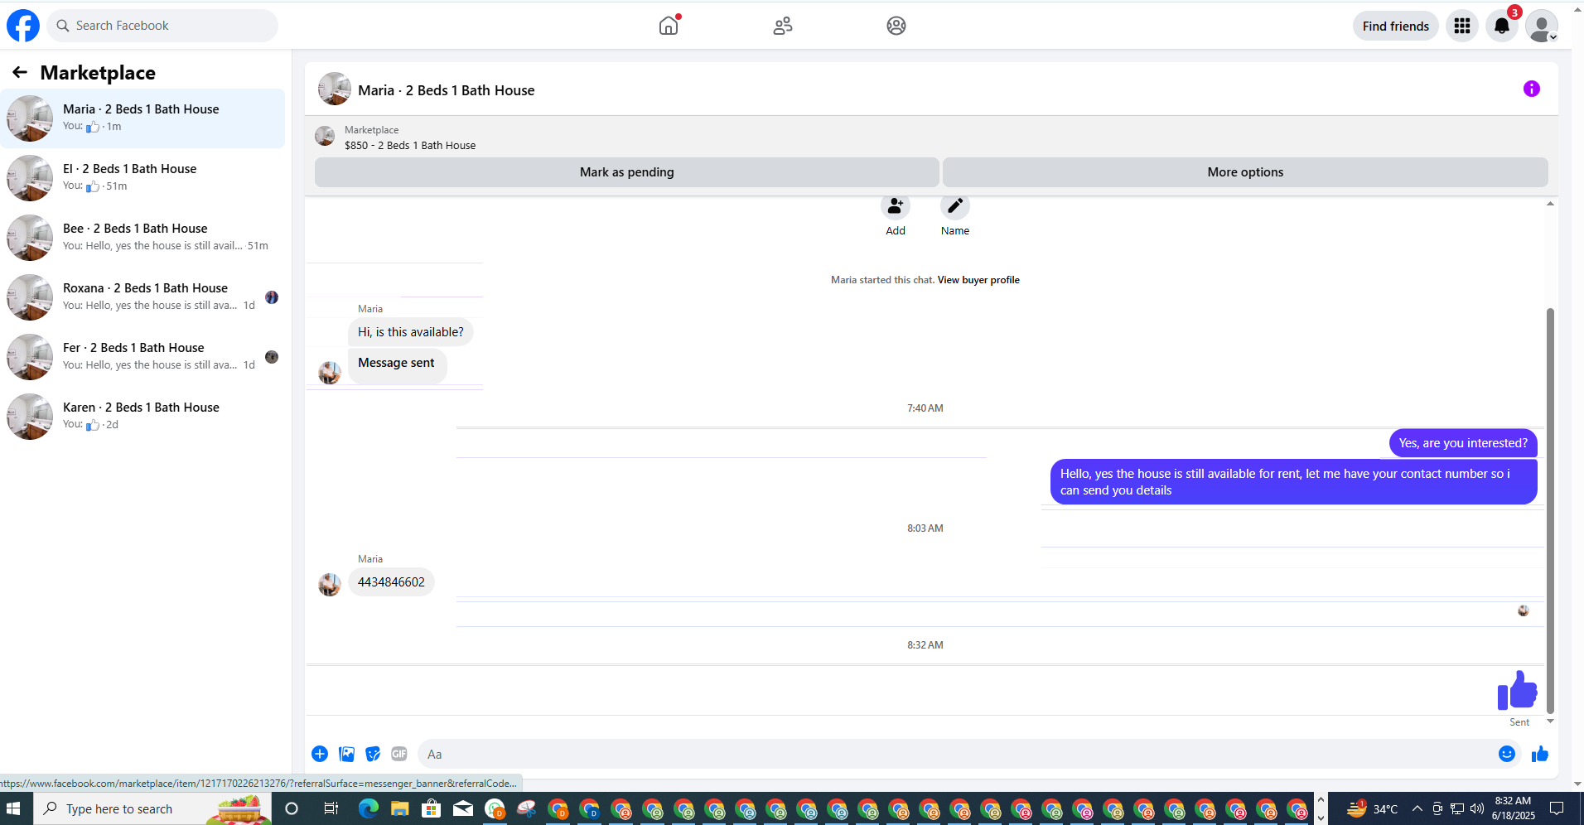Click the chat scroll up arrow
The image size is (1584, 825).
(1550, 203)
